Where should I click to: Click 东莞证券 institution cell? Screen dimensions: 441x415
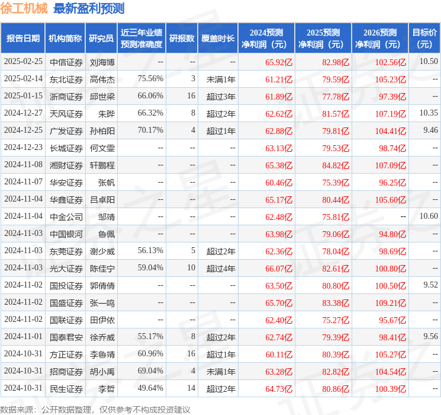pyautogui.click(x=66, y=251)
